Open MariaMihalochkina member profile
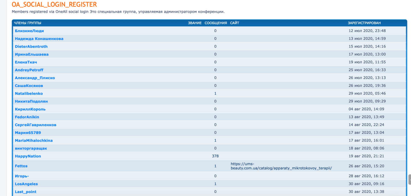Viewport: 411px width, 196px height. pyautogui.click(x=34, y=141)
